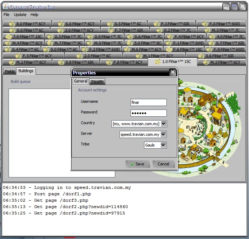This screenshot has height=239, width=249.
Task: Click the Cancel button
Action: click(163, 164)
